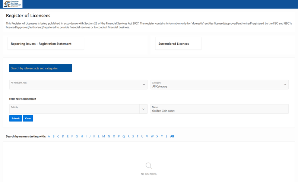
Task: Open the Activity dropdown arrow
Action: point(143,109)
